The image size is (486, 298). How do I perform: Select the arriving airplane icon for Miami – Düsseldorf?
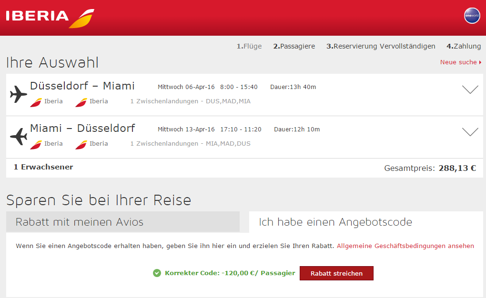pyautogui.click(x=18, y=136)
